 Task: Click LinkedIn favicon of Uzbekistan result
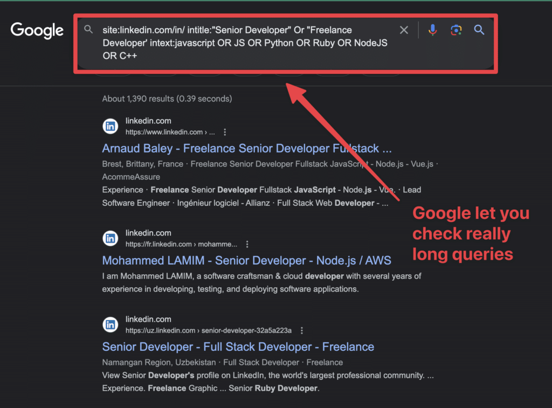pos(110,324)
